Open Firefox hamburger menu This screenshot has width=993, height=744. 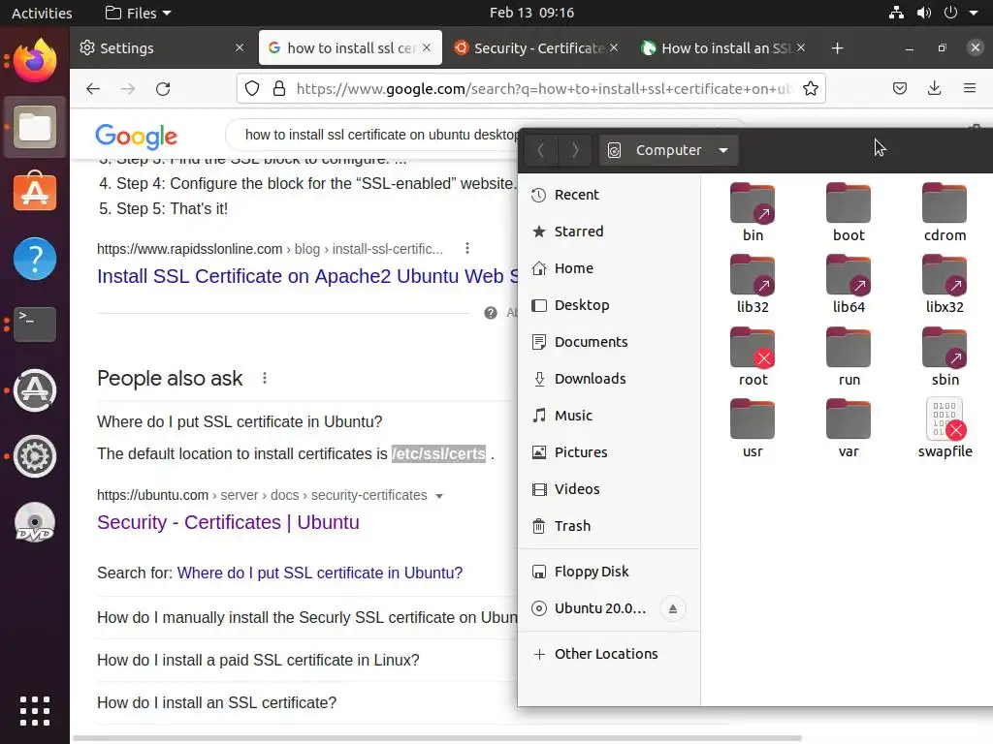970,88
